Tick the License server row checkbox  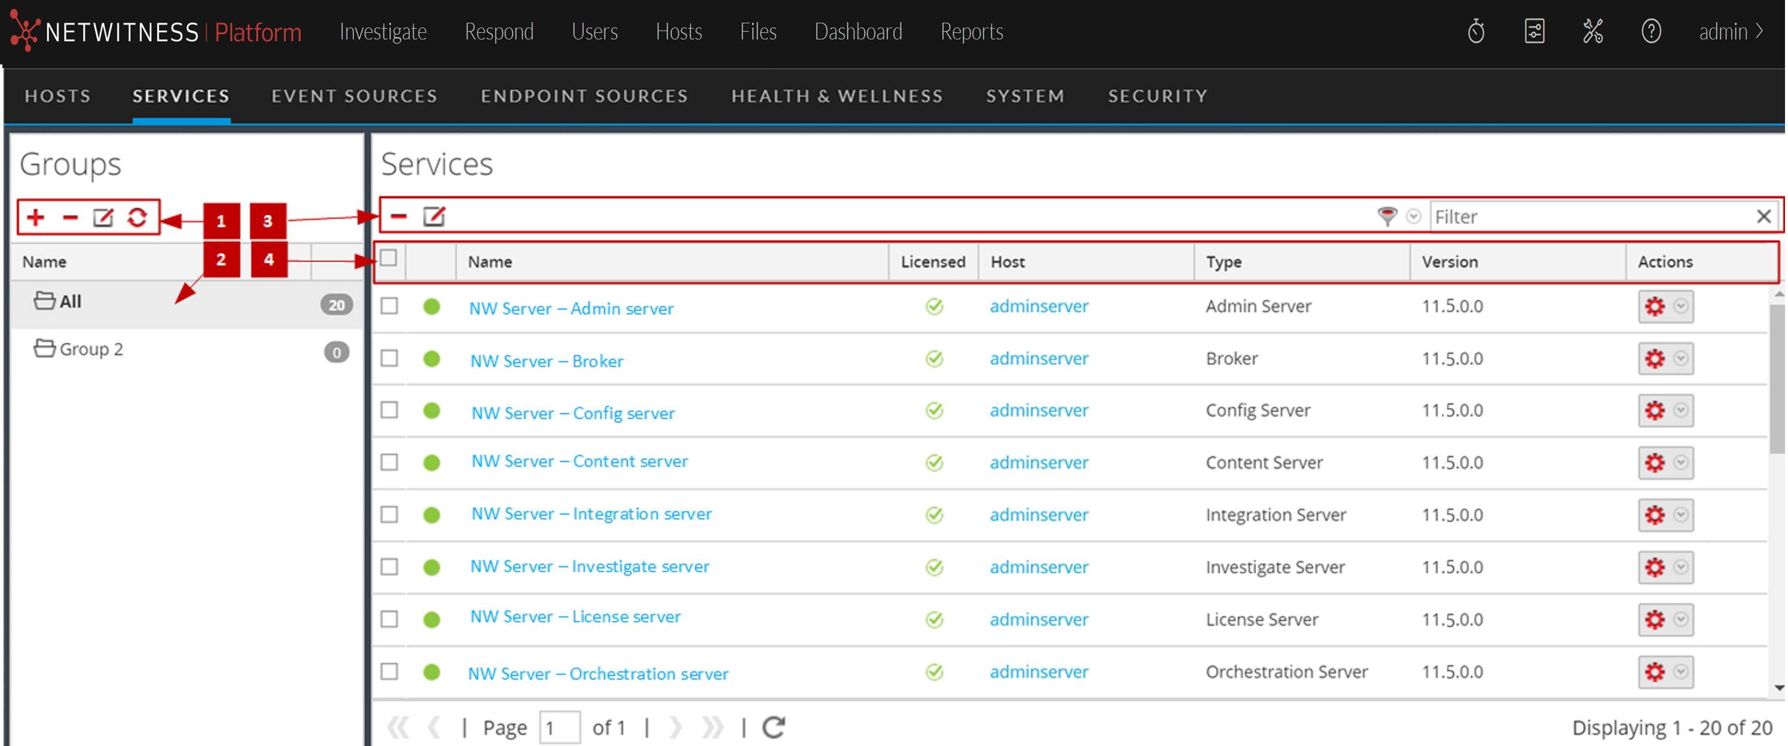click(389, 619)
